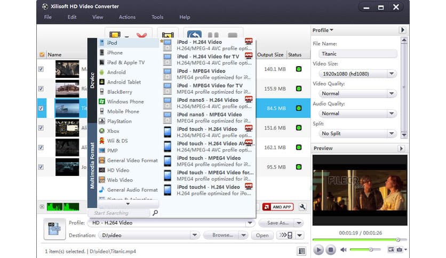The width and height of the screenshot is (446, 258).
Task: Open the Tools menu
Action: [157, 17]
